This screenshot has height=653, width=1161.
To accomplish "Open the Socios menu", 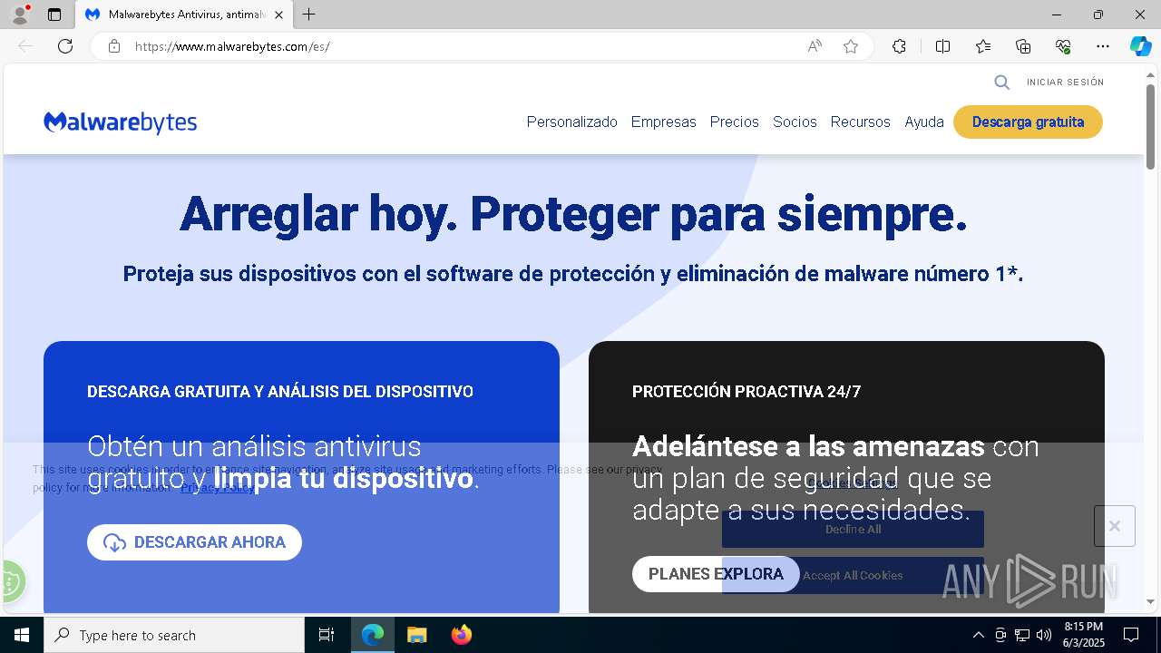I will pos(795,122).
